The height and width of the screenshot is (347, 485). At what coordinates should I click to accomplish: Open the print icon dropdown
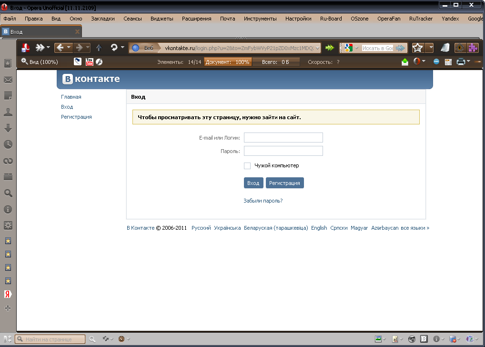tap(469, 61)
